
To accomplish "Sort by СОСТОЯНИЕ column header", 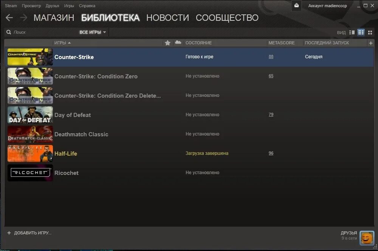I will click(198, 43).
